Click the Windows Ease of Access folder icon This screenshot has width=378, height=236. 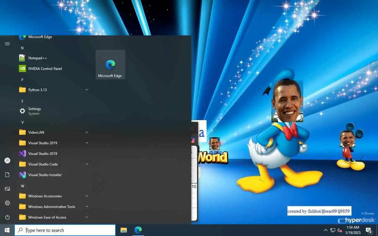pos(22,217)
